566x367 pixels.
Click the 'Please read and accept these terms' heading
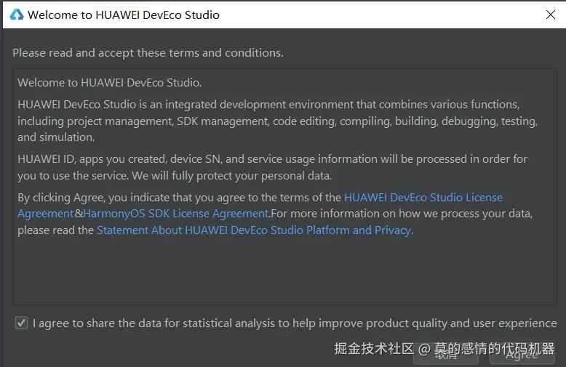148,53
